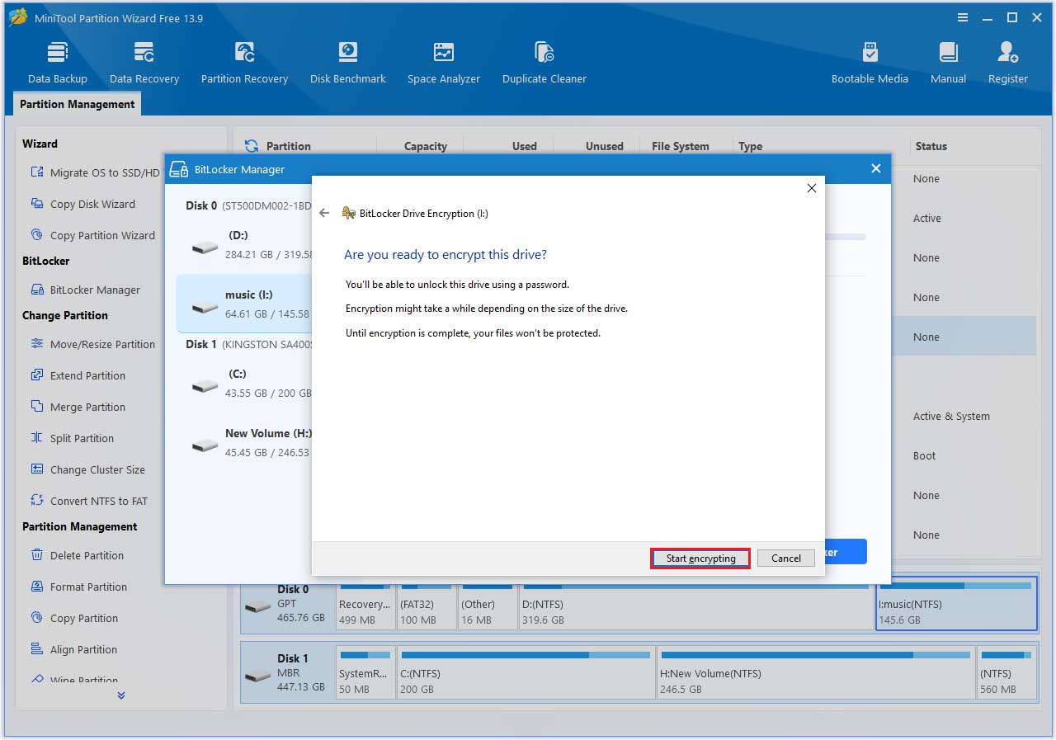The height and width of the screenshot is (740, 1056).
Task: Open the Data Recovery tool
Action: tap(144, 64)
